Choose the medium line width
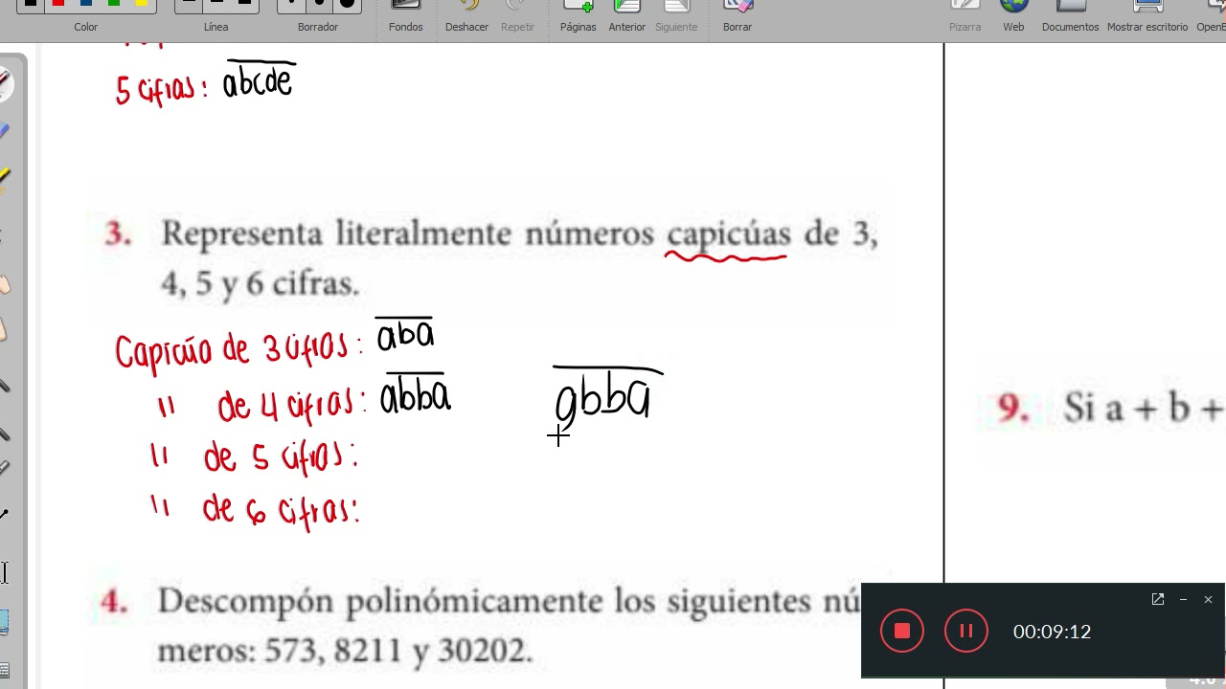This screenshot has height=689, width=1226. (x=216, y=4)
